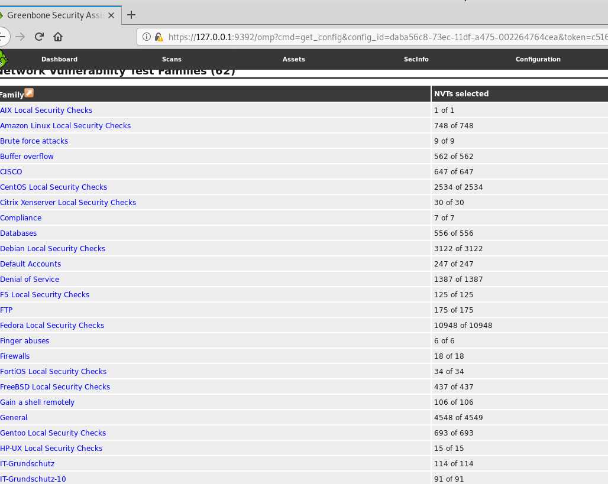Open the General family link
The height and width of the screenshot is (484, 608).
point(14,418)
